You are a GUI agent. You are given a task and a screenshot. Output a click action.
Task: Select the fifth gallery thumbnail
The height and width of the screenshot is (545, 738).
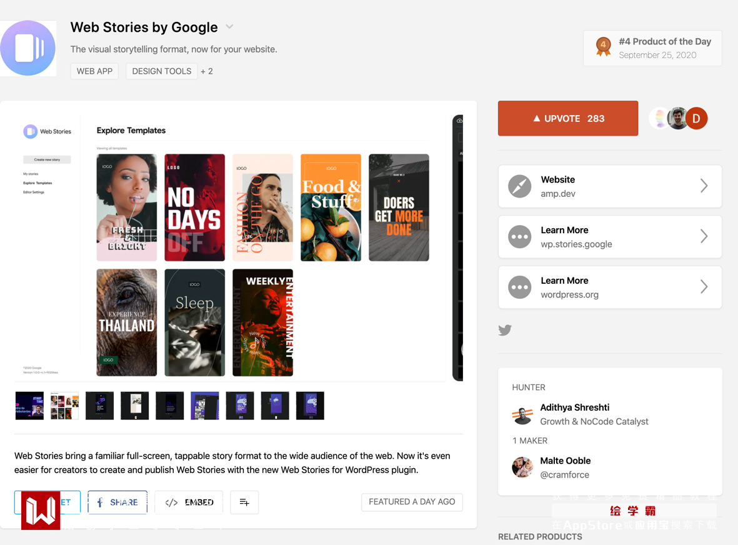pyautogui.click(x=169, y=406)
